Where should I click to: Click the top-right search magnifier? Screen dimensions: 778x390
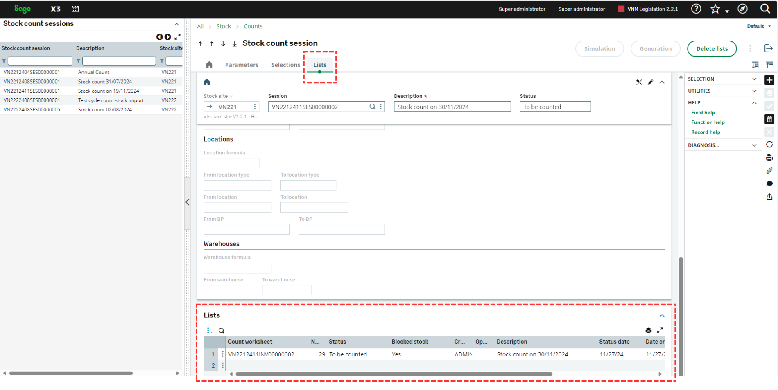pos(765,9)
